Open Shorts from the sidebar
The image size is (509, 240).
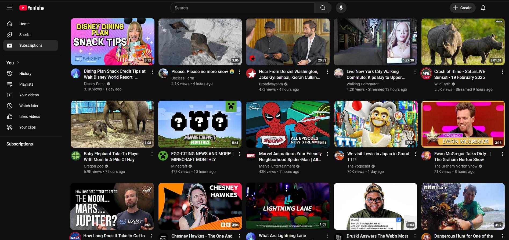coord(25,35)
